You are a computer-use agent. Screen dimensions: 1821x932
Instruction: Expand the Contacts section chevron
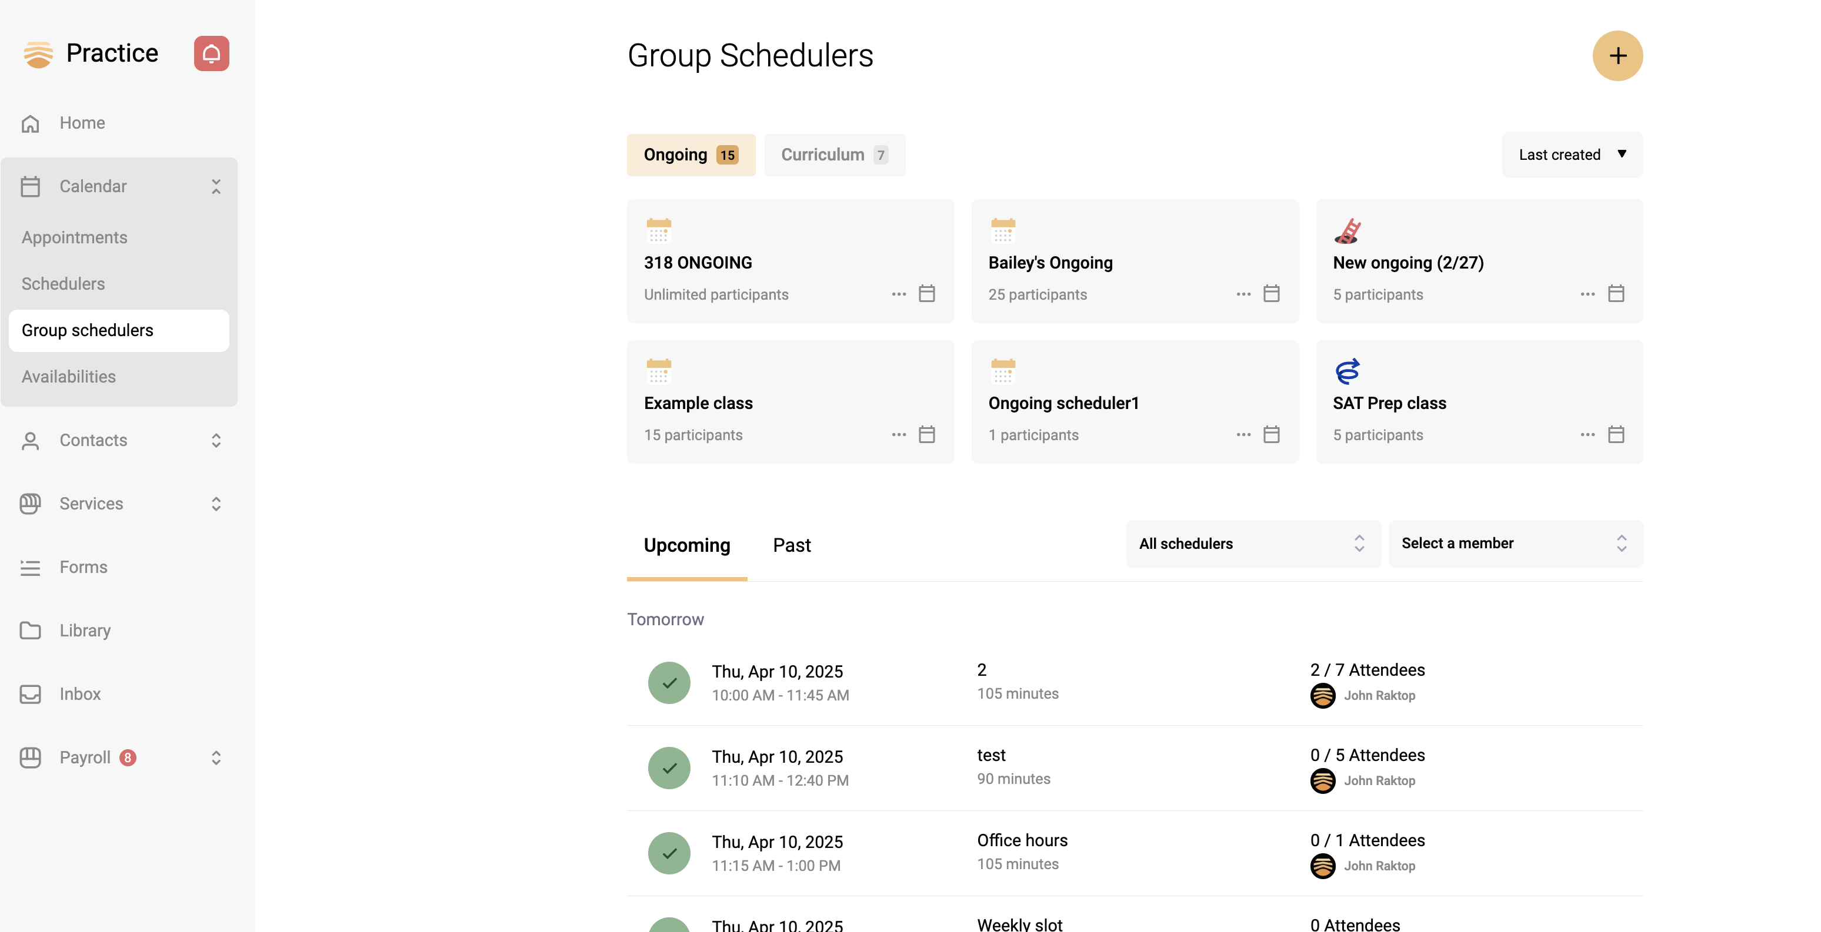point(216,441)
